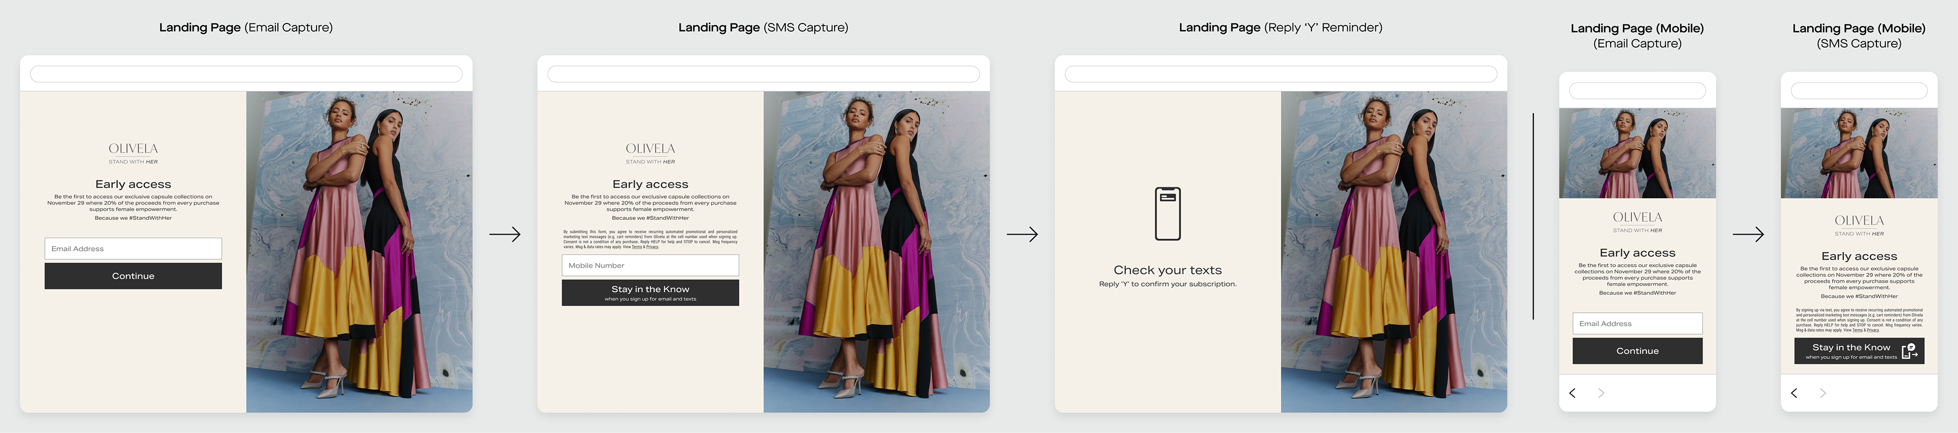Click the browser address bar on Email Capture page
Viewport: 1958px width, 433px height.
(245, 73)
